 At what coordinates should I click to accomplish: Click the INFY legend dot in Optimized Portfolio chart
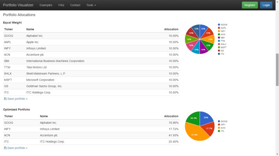[x=219, y=124]
